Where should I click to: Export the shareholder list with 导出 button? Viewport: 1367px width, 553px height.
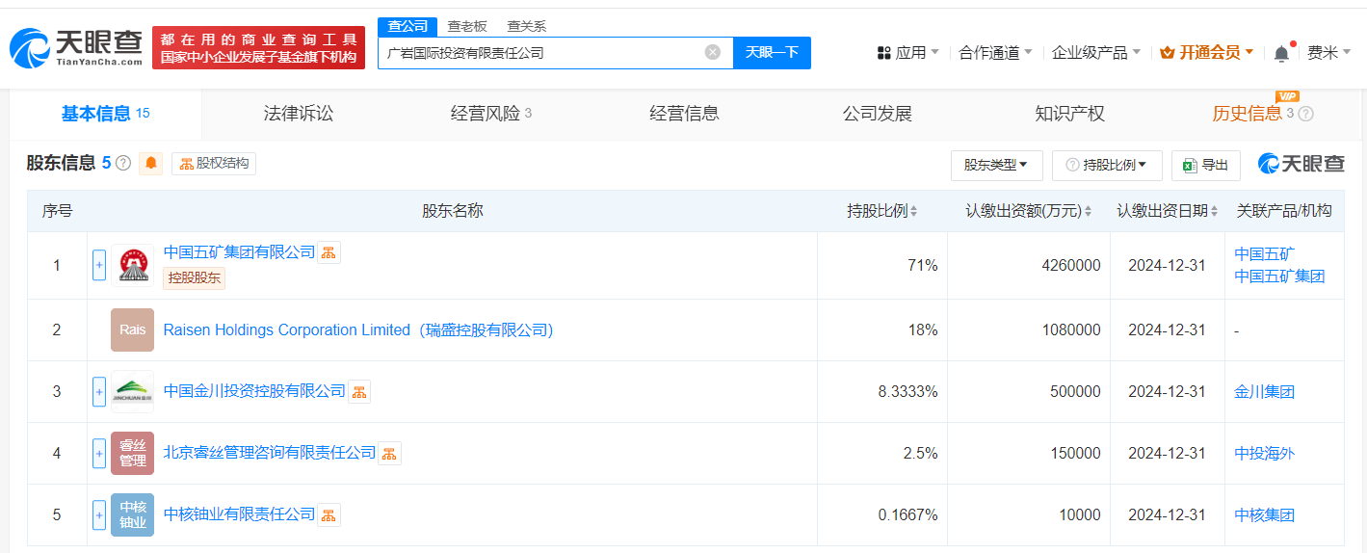[1205, 165]
